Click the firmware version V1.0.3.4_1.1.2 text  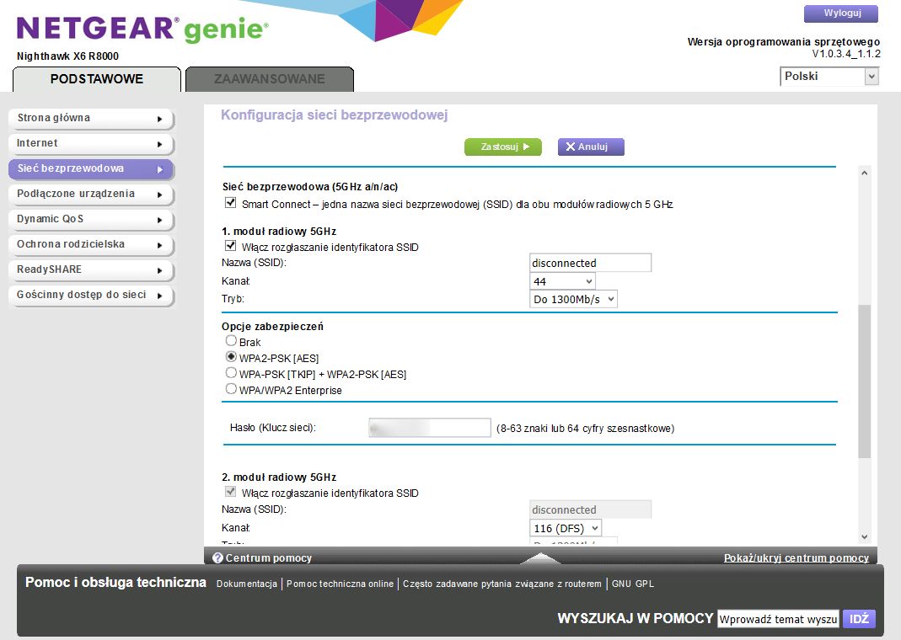pos(846,54)
